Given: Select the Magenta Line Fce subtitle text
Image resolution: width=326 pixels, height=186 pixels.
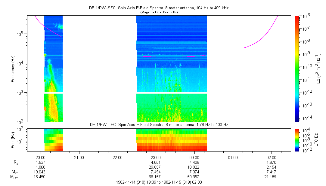Looking at the screenshot, I should coord(159,12).
